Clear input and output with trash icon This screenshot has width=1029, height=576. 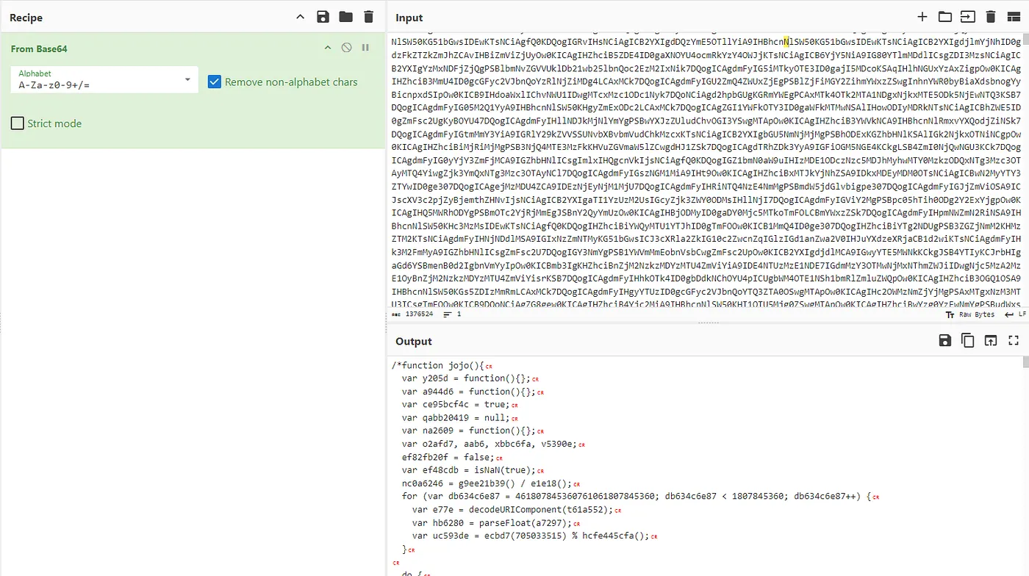tap(991, 17)
